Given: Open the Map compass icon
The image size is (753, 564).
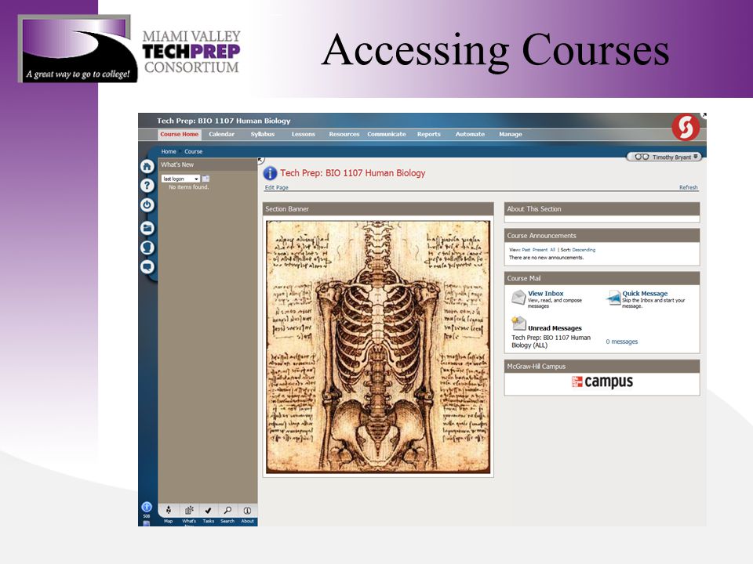Looking at the screenshot, I should (169, 510).
